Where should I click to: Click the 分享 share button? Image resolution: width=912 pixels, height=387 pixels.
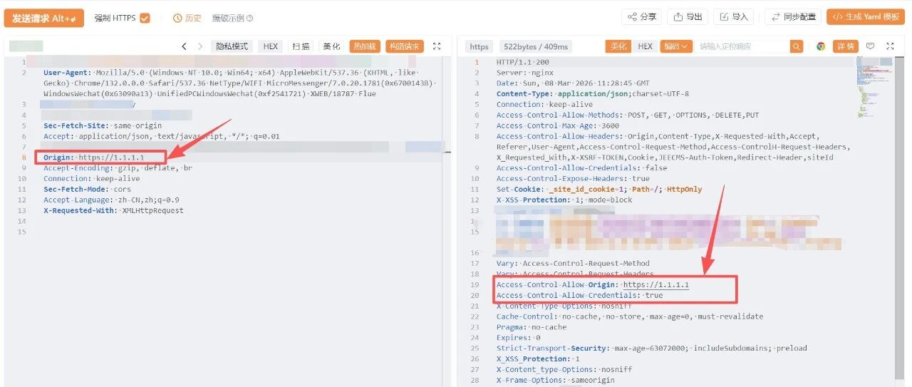tap(642, 17)
